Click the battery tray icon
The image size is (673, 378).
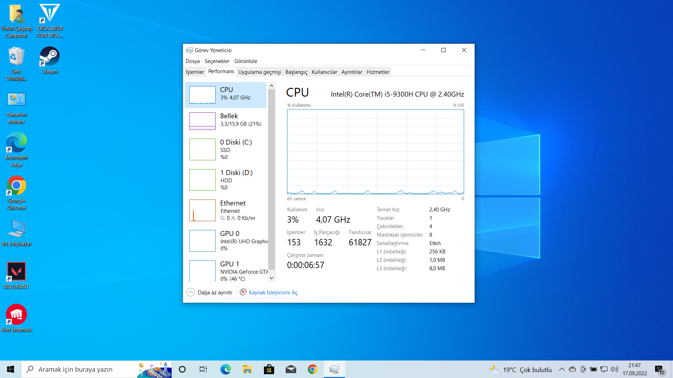[593, 369]
